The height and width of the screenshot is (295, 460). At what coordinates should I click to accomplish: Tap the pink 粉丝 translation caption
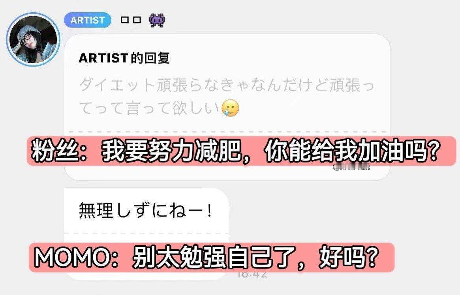tap(241, 151)
